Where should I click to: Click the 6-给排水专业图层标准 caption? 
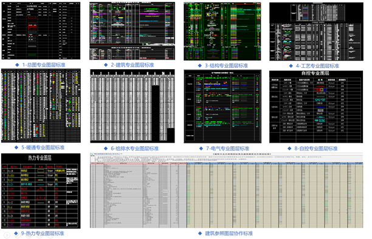pos(135,149)
